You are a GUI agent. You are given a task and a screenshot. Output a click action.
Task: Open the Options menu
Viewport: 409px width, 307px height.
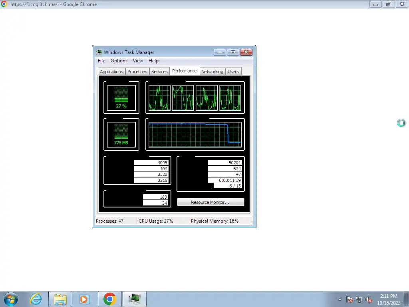119,61
